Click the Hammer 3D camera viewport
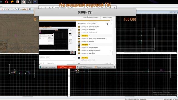 click(x=19, y=33)
